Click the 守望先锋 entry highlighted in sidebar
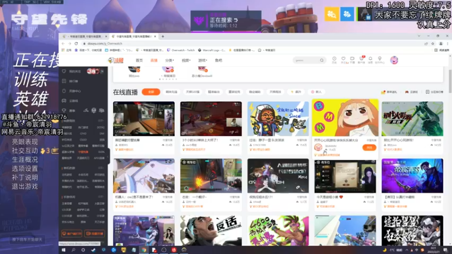 [x=83, y=152]
